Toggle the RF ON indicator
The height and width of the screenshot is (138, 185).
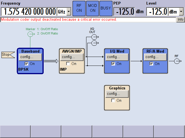79,8
